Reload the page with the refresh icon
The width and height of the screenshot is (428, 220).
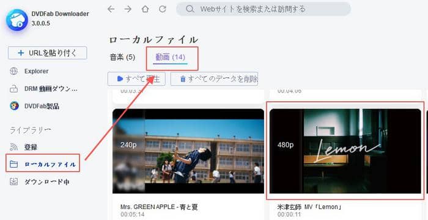tap(163, 9)
